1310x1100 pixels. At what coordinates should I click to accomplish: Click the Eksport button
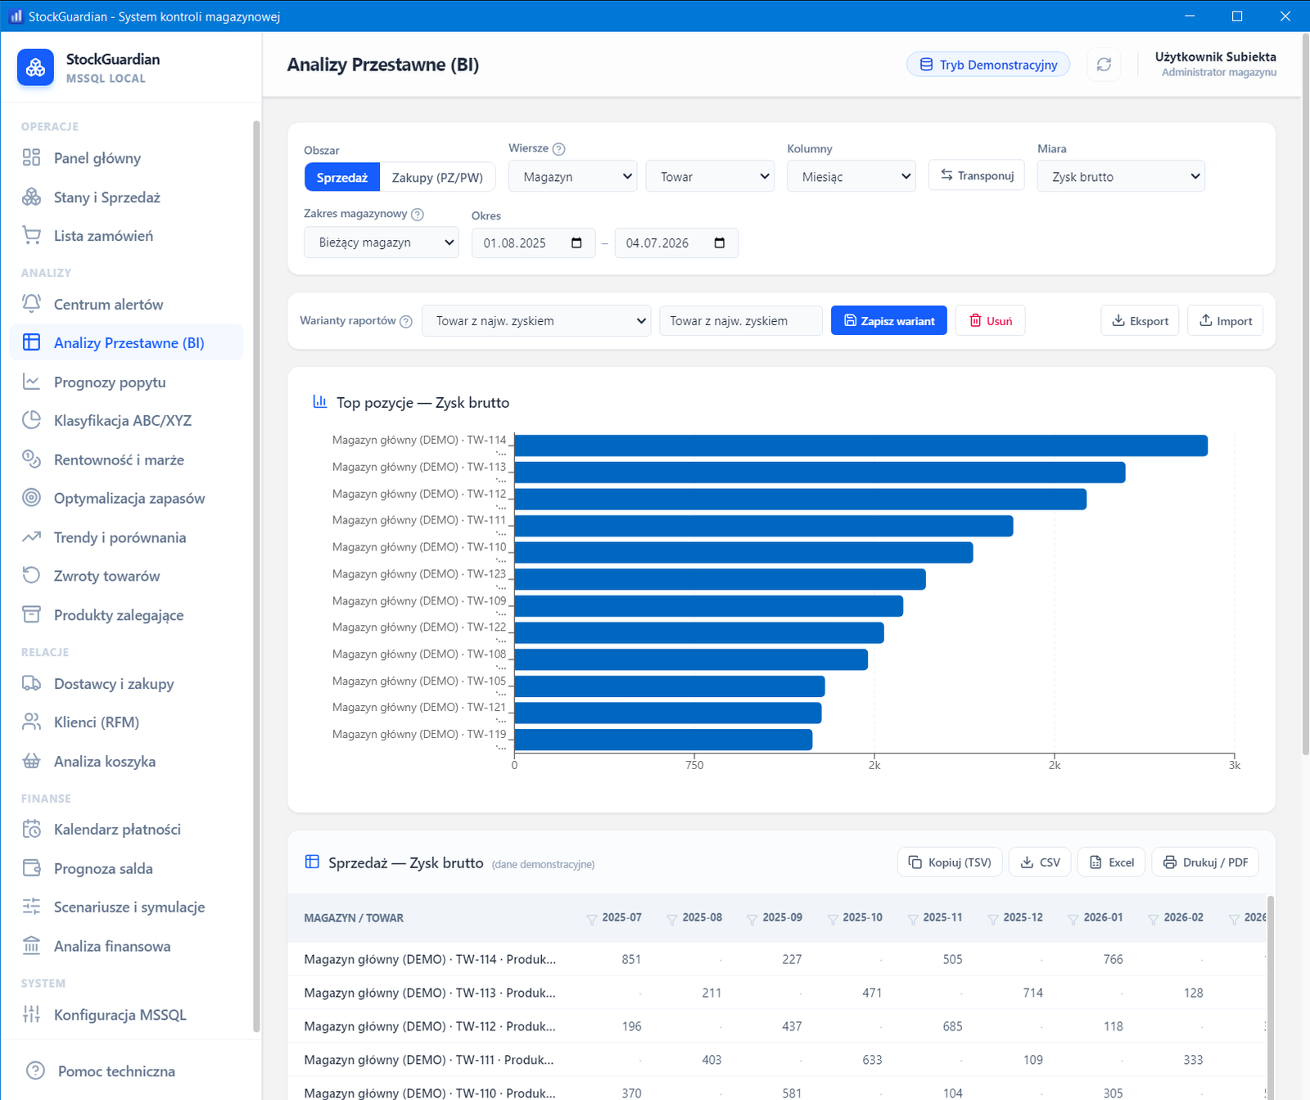pyautogui.click(x=1140, y=321)
